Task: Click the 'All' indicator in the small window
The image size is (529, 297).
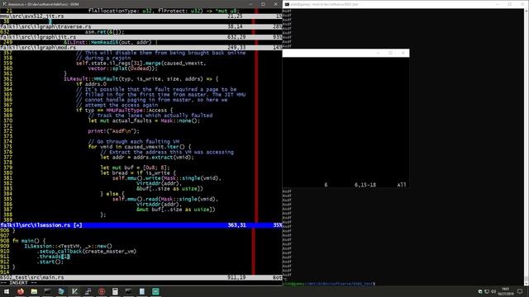Action: pyautogui.click(x=402, y=185)
